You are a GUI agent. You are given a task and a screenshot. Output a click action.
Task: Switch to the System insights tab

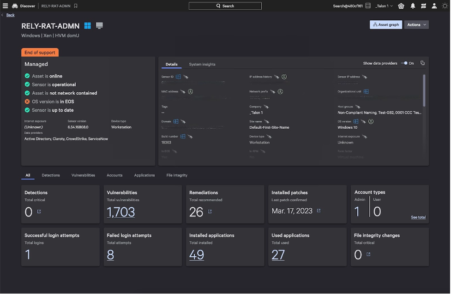[x=202, y=64]
